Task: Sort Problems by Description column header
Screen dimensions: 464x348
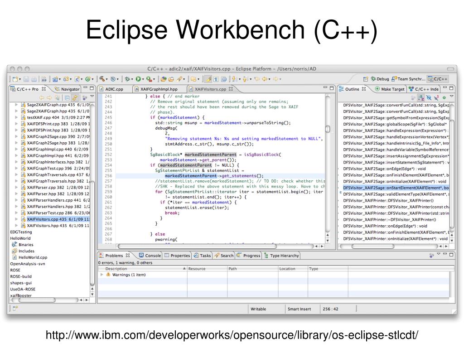Action: (x=143, y=269)
